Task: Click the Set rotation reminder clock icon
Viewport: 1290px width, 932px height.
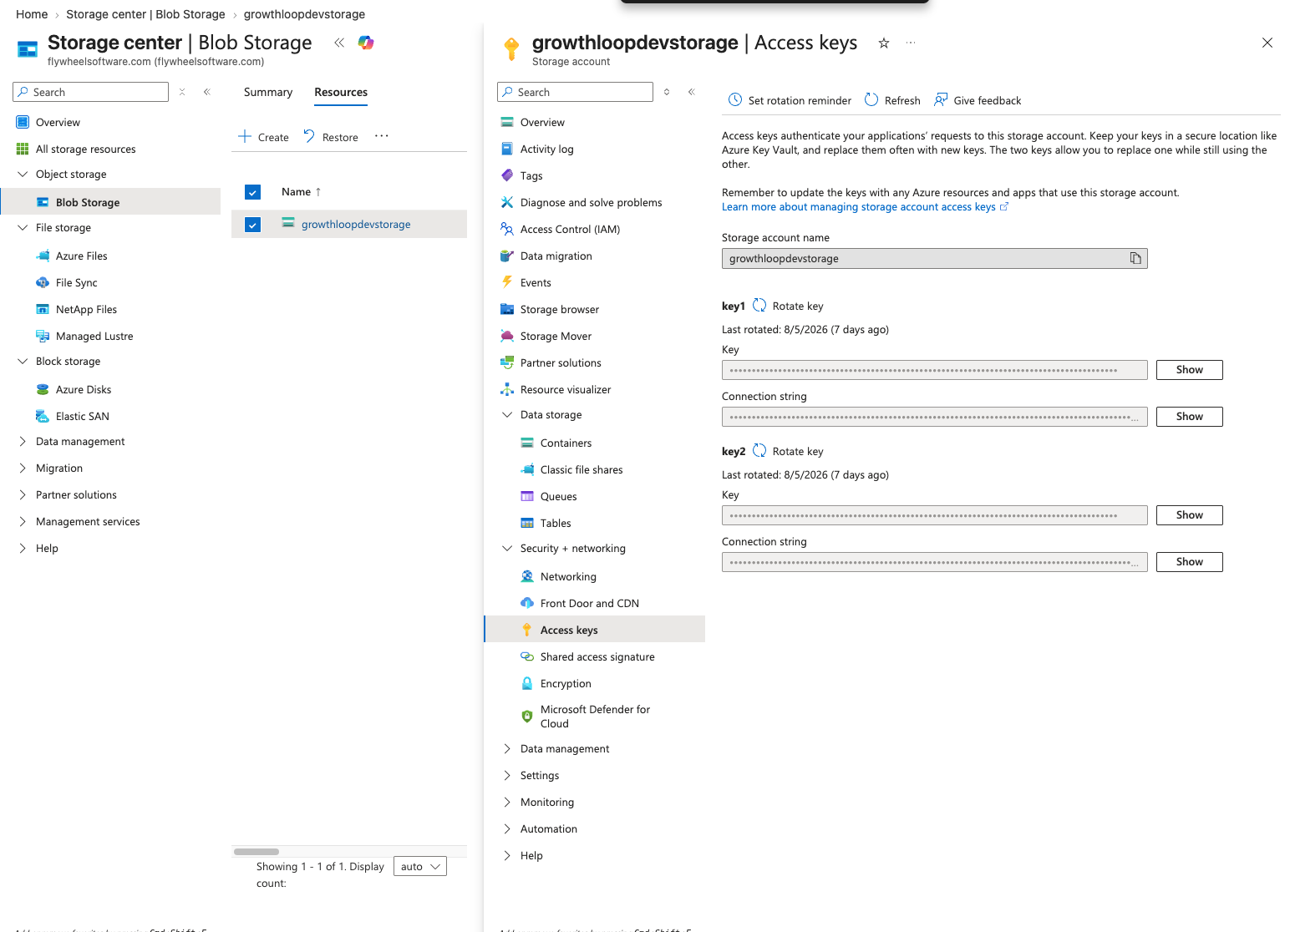Action: [x=735, y=100]
